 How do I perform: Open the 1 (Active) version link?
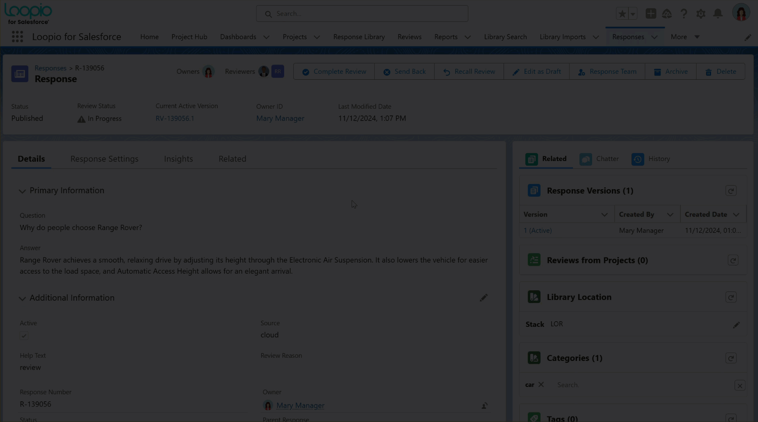[x=538, y=230]
